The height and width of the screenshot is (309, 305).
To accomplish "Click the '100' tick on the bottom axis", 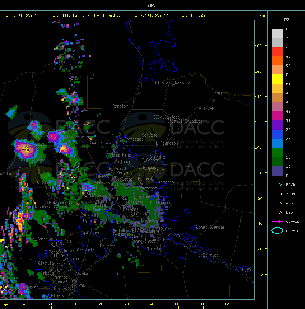I will click(202, 304).
